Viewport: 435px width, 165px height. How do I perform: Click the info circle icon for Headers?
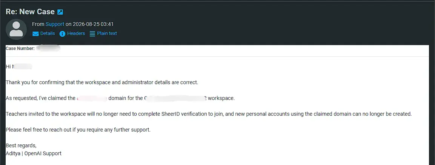coord(62,34)
